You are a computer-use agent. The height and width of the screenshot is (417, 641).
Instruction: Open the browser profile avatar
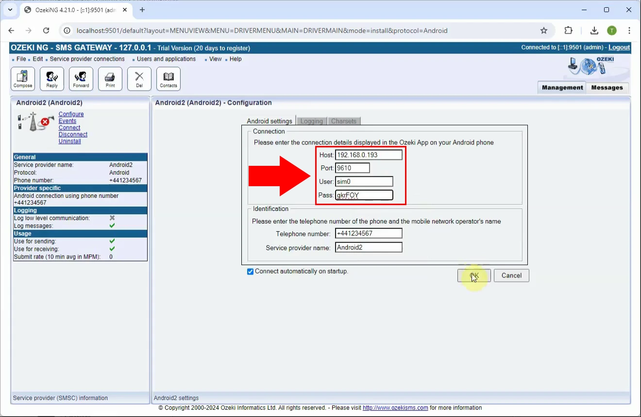(612, 31)
